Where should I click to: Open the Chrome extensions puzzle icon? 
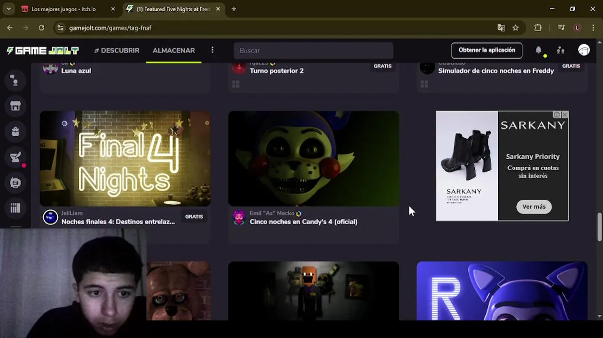(538, 28)
